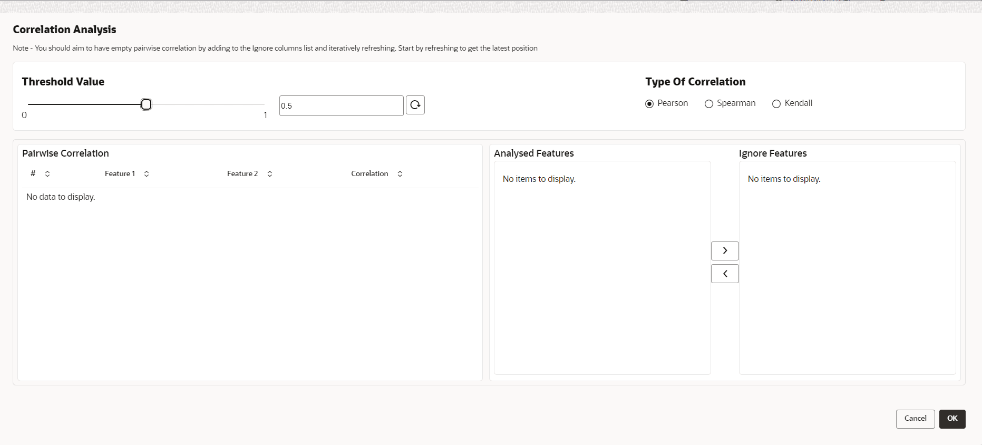Focus the threshold value input field

(x=342, y=105)
